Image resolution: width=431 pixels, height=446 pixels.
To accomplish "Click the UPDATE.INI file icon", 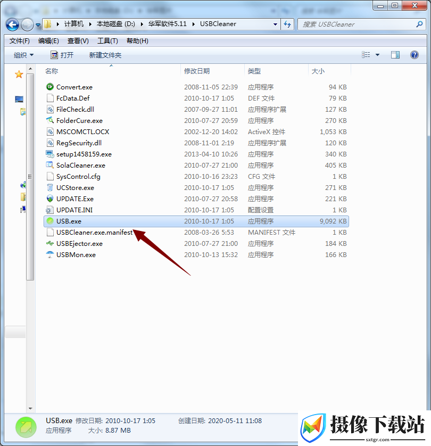I will click(x=50, y=210).
